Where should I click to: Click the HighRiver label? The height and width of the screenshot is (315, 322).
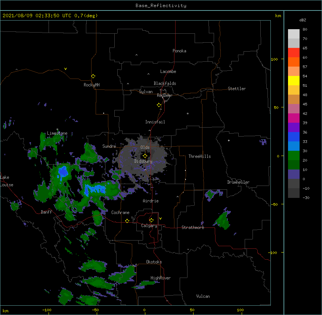161,278
